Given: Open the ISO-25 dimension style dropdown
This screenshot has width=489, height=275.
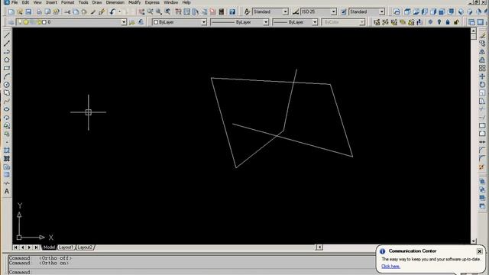Looking at the screenshot, I should 333,12.
